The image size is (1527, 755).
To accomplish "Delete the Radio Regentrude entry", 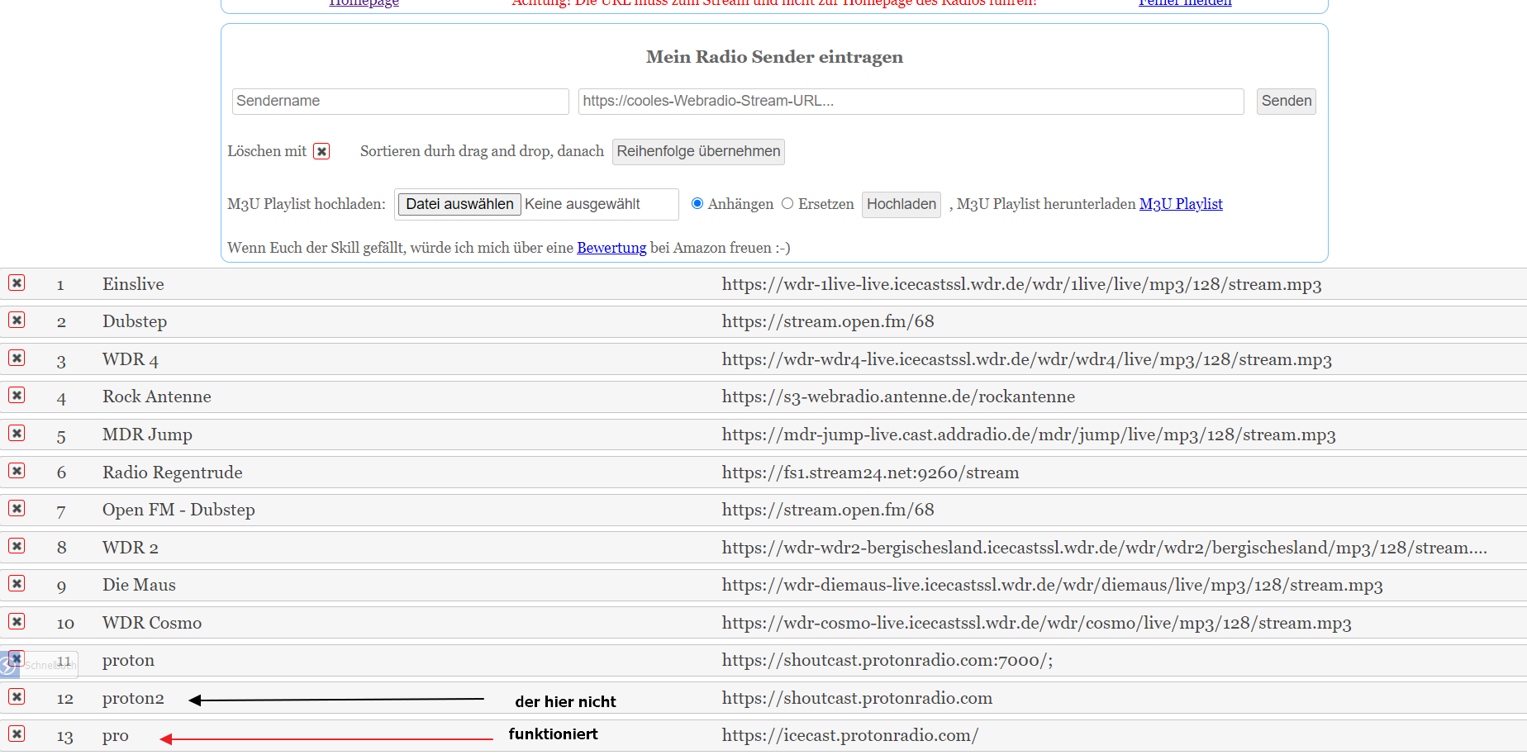I will 17,470.
